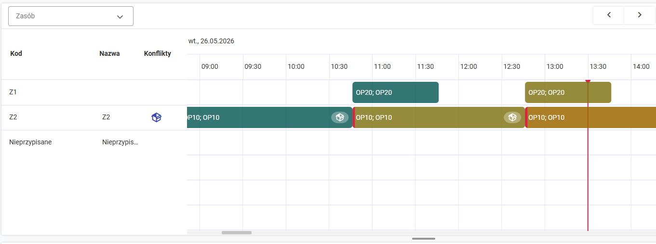Go to previous period with left chevron

609,15
